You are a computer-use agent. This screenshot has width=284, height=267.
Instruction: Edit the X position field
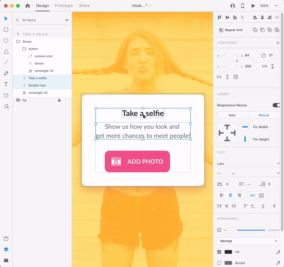tap(251, 55)
